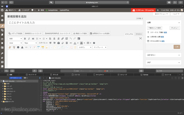
Task: Open the editor help question mark icon
Action: pyautogui.click(x=94, y=43)
